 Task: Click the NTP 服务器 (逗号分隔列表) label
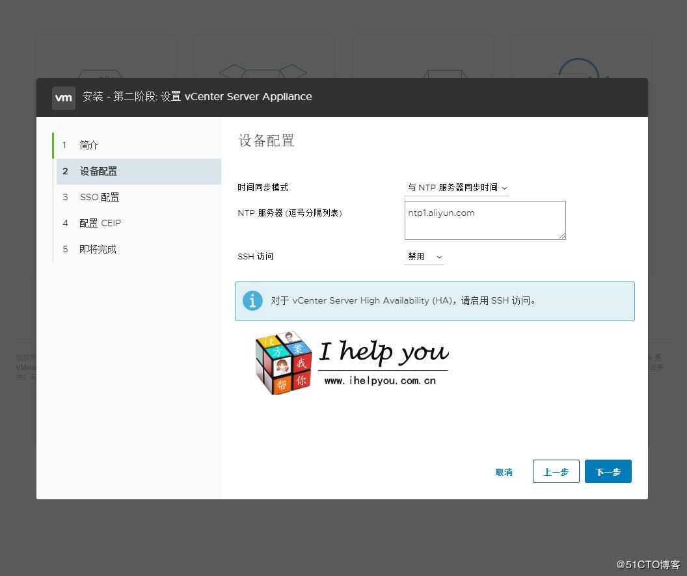click(290, 213)
